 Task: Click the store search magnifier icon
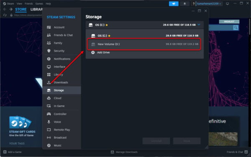click(x=236, y=28)
